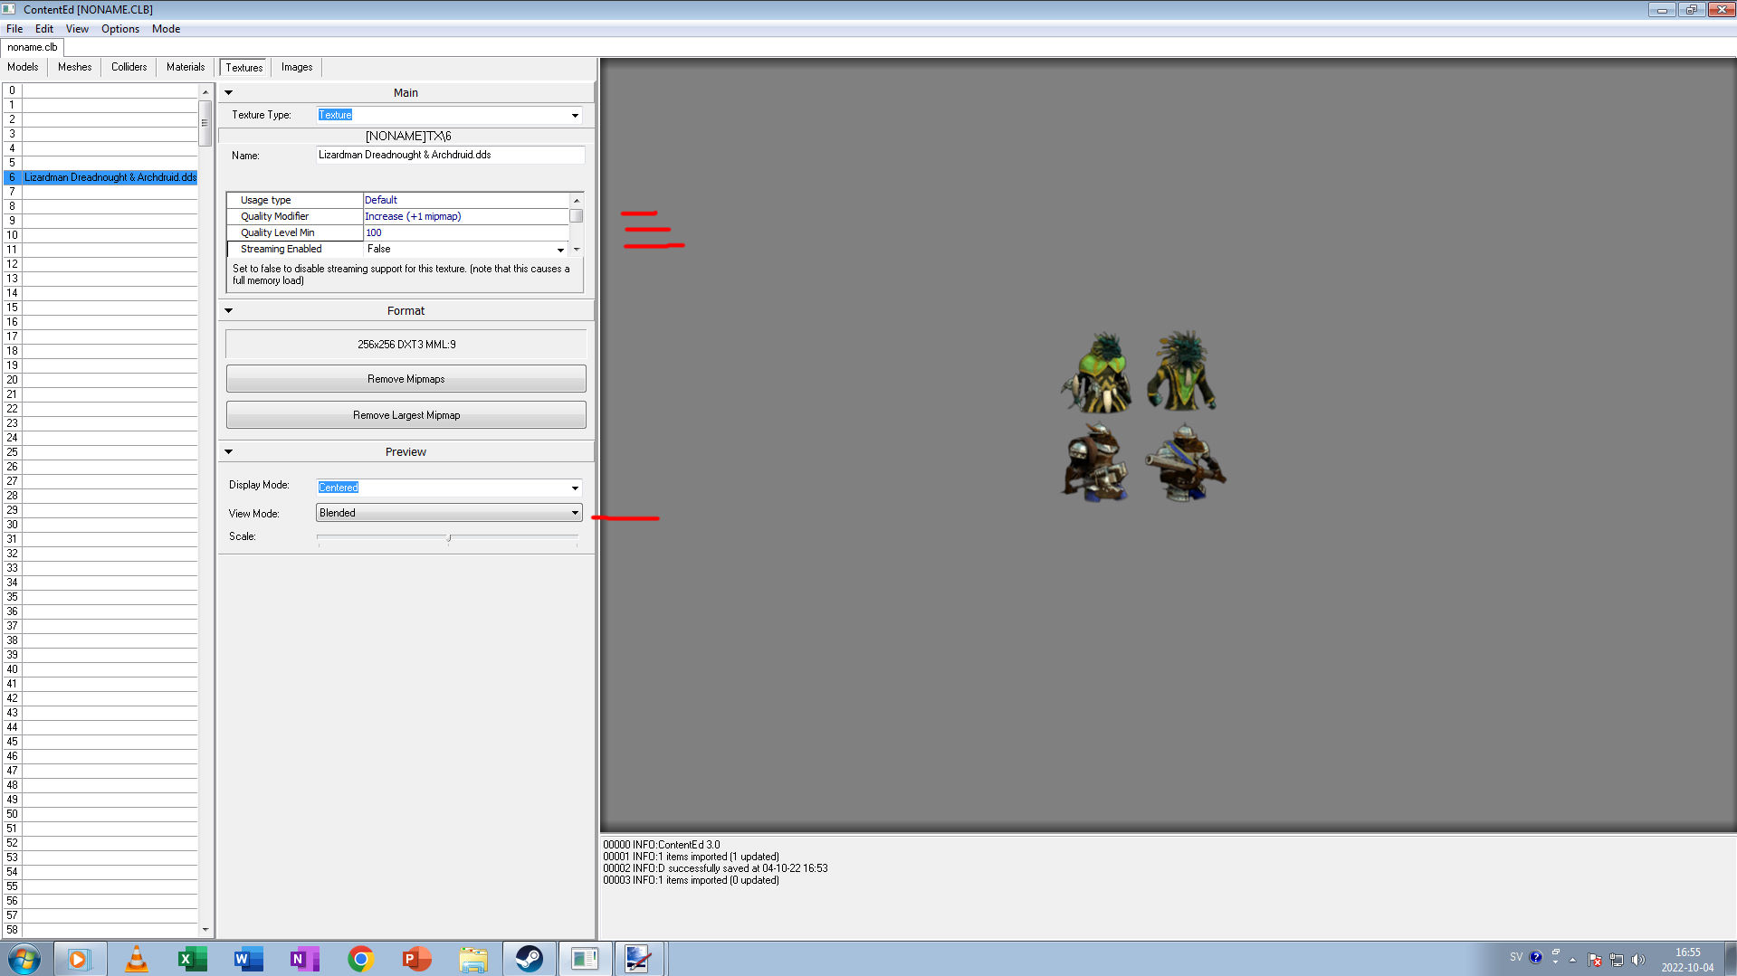Click the Quality Modifier value cell
Viewport: 1737px width, 976px height.
pos(466,216)
